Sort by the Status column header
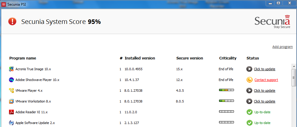Viewport: 297px width, 127px height. tap(253, 58)
